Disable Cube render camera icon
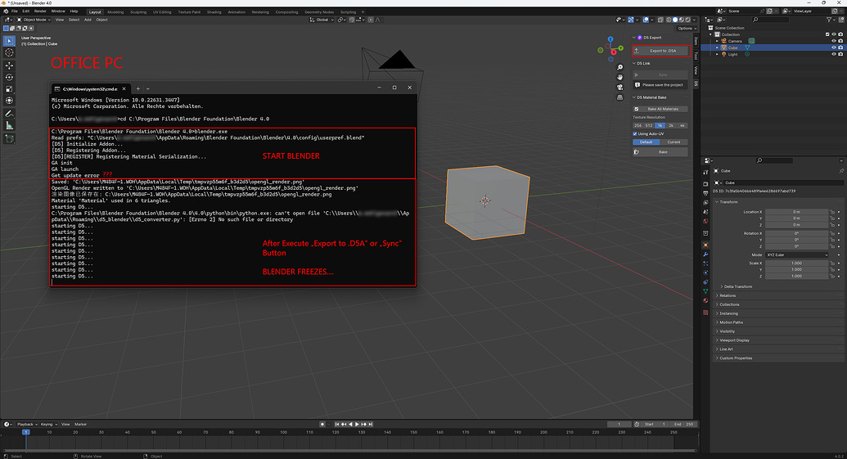This screenshot has height=459, width=847. point(840,47)
